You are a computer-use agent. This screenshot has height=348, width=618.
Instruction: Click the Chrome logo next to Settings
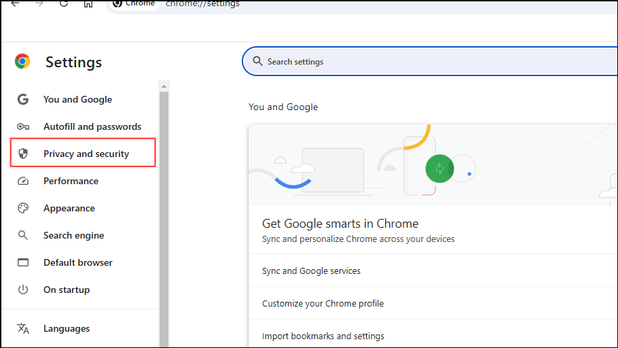tap(22, 62)
